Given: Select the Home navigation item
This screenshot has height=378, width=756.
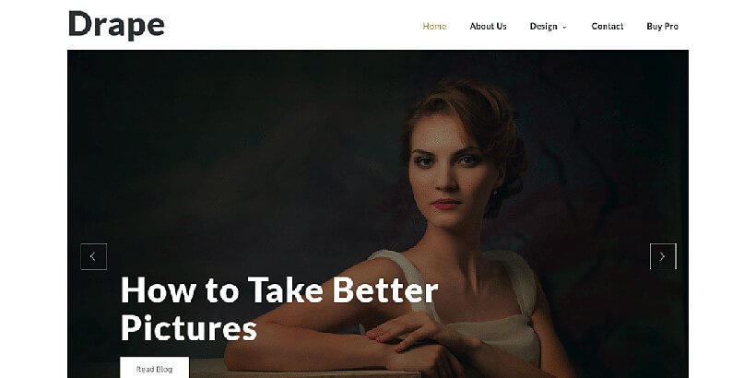Looking at the screenshot, I should click(x=434, y=27).
